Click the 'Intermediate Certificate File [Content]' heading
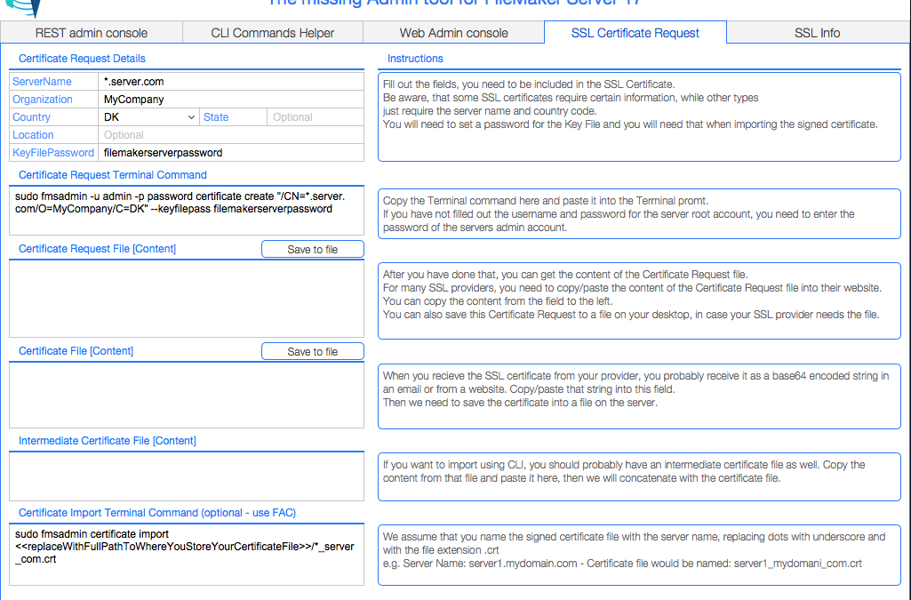The width and height of the screenshot is (911, 600). [x=108, y=441]
